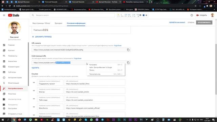Copy the channel URL with its copy icon
This screenshot has width=217, height=122.
[128, 50]
